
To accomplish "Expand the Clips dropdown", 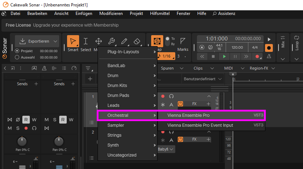I will pos(212,68).
